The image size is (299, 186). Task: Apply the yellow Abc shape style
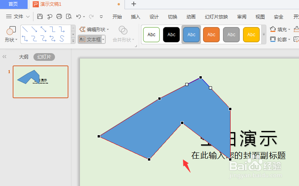(x=251, y=35)
